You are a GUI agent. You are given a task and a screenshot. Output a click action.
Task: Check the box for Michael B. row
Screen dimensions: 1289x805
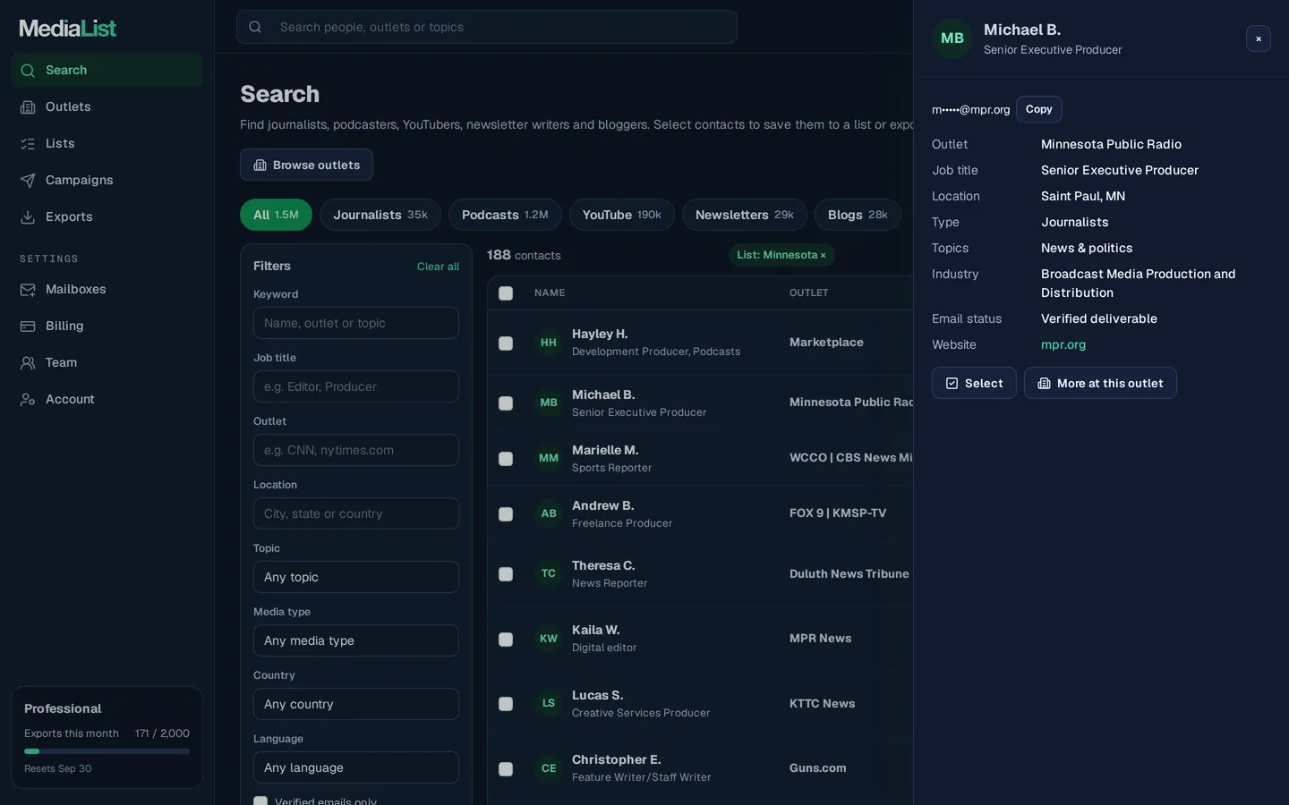506,403
